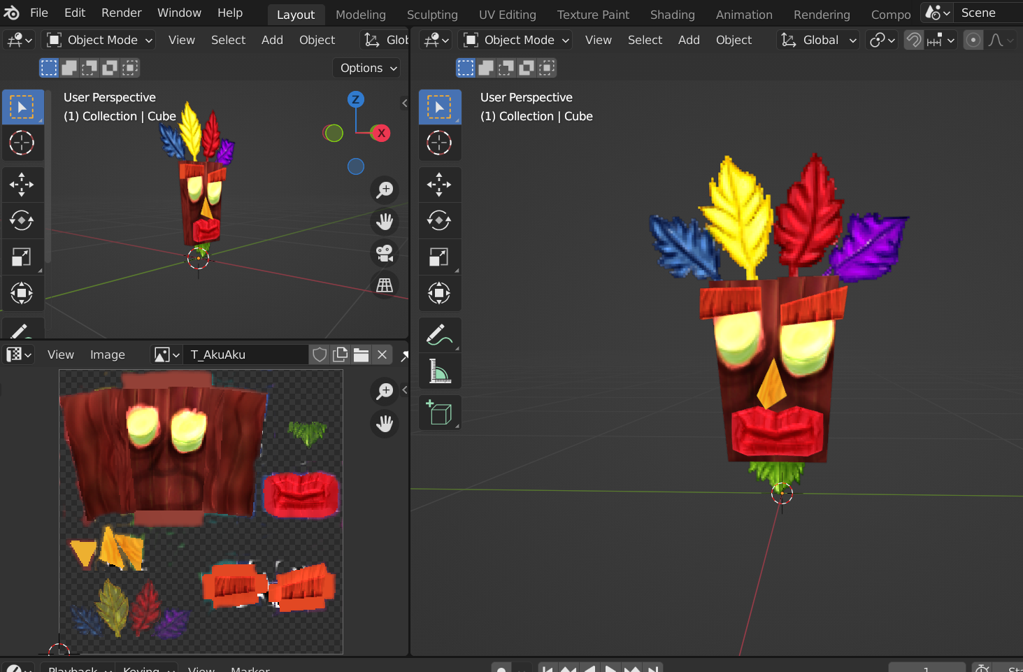Open Image menu in image editor
1023x672 pixels.
pos(108,355)
